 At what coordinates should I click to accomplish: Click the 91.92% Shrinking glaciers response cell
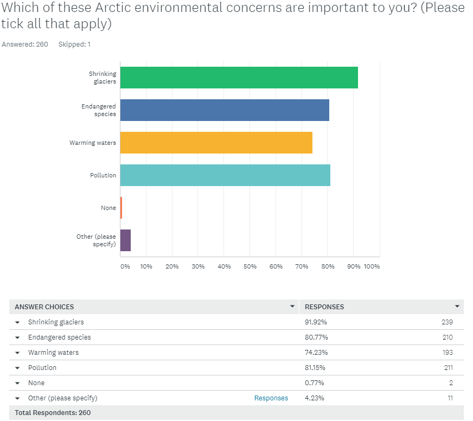click(x=316, y=322)
